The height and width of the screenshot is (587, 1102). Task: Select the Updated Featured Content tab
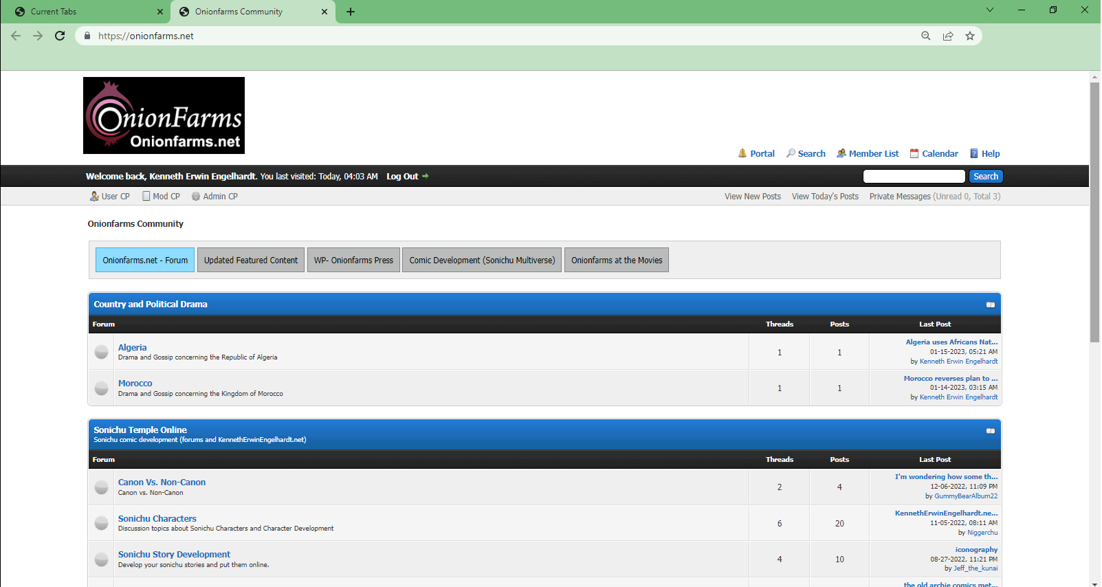click(x=251, y=260)
